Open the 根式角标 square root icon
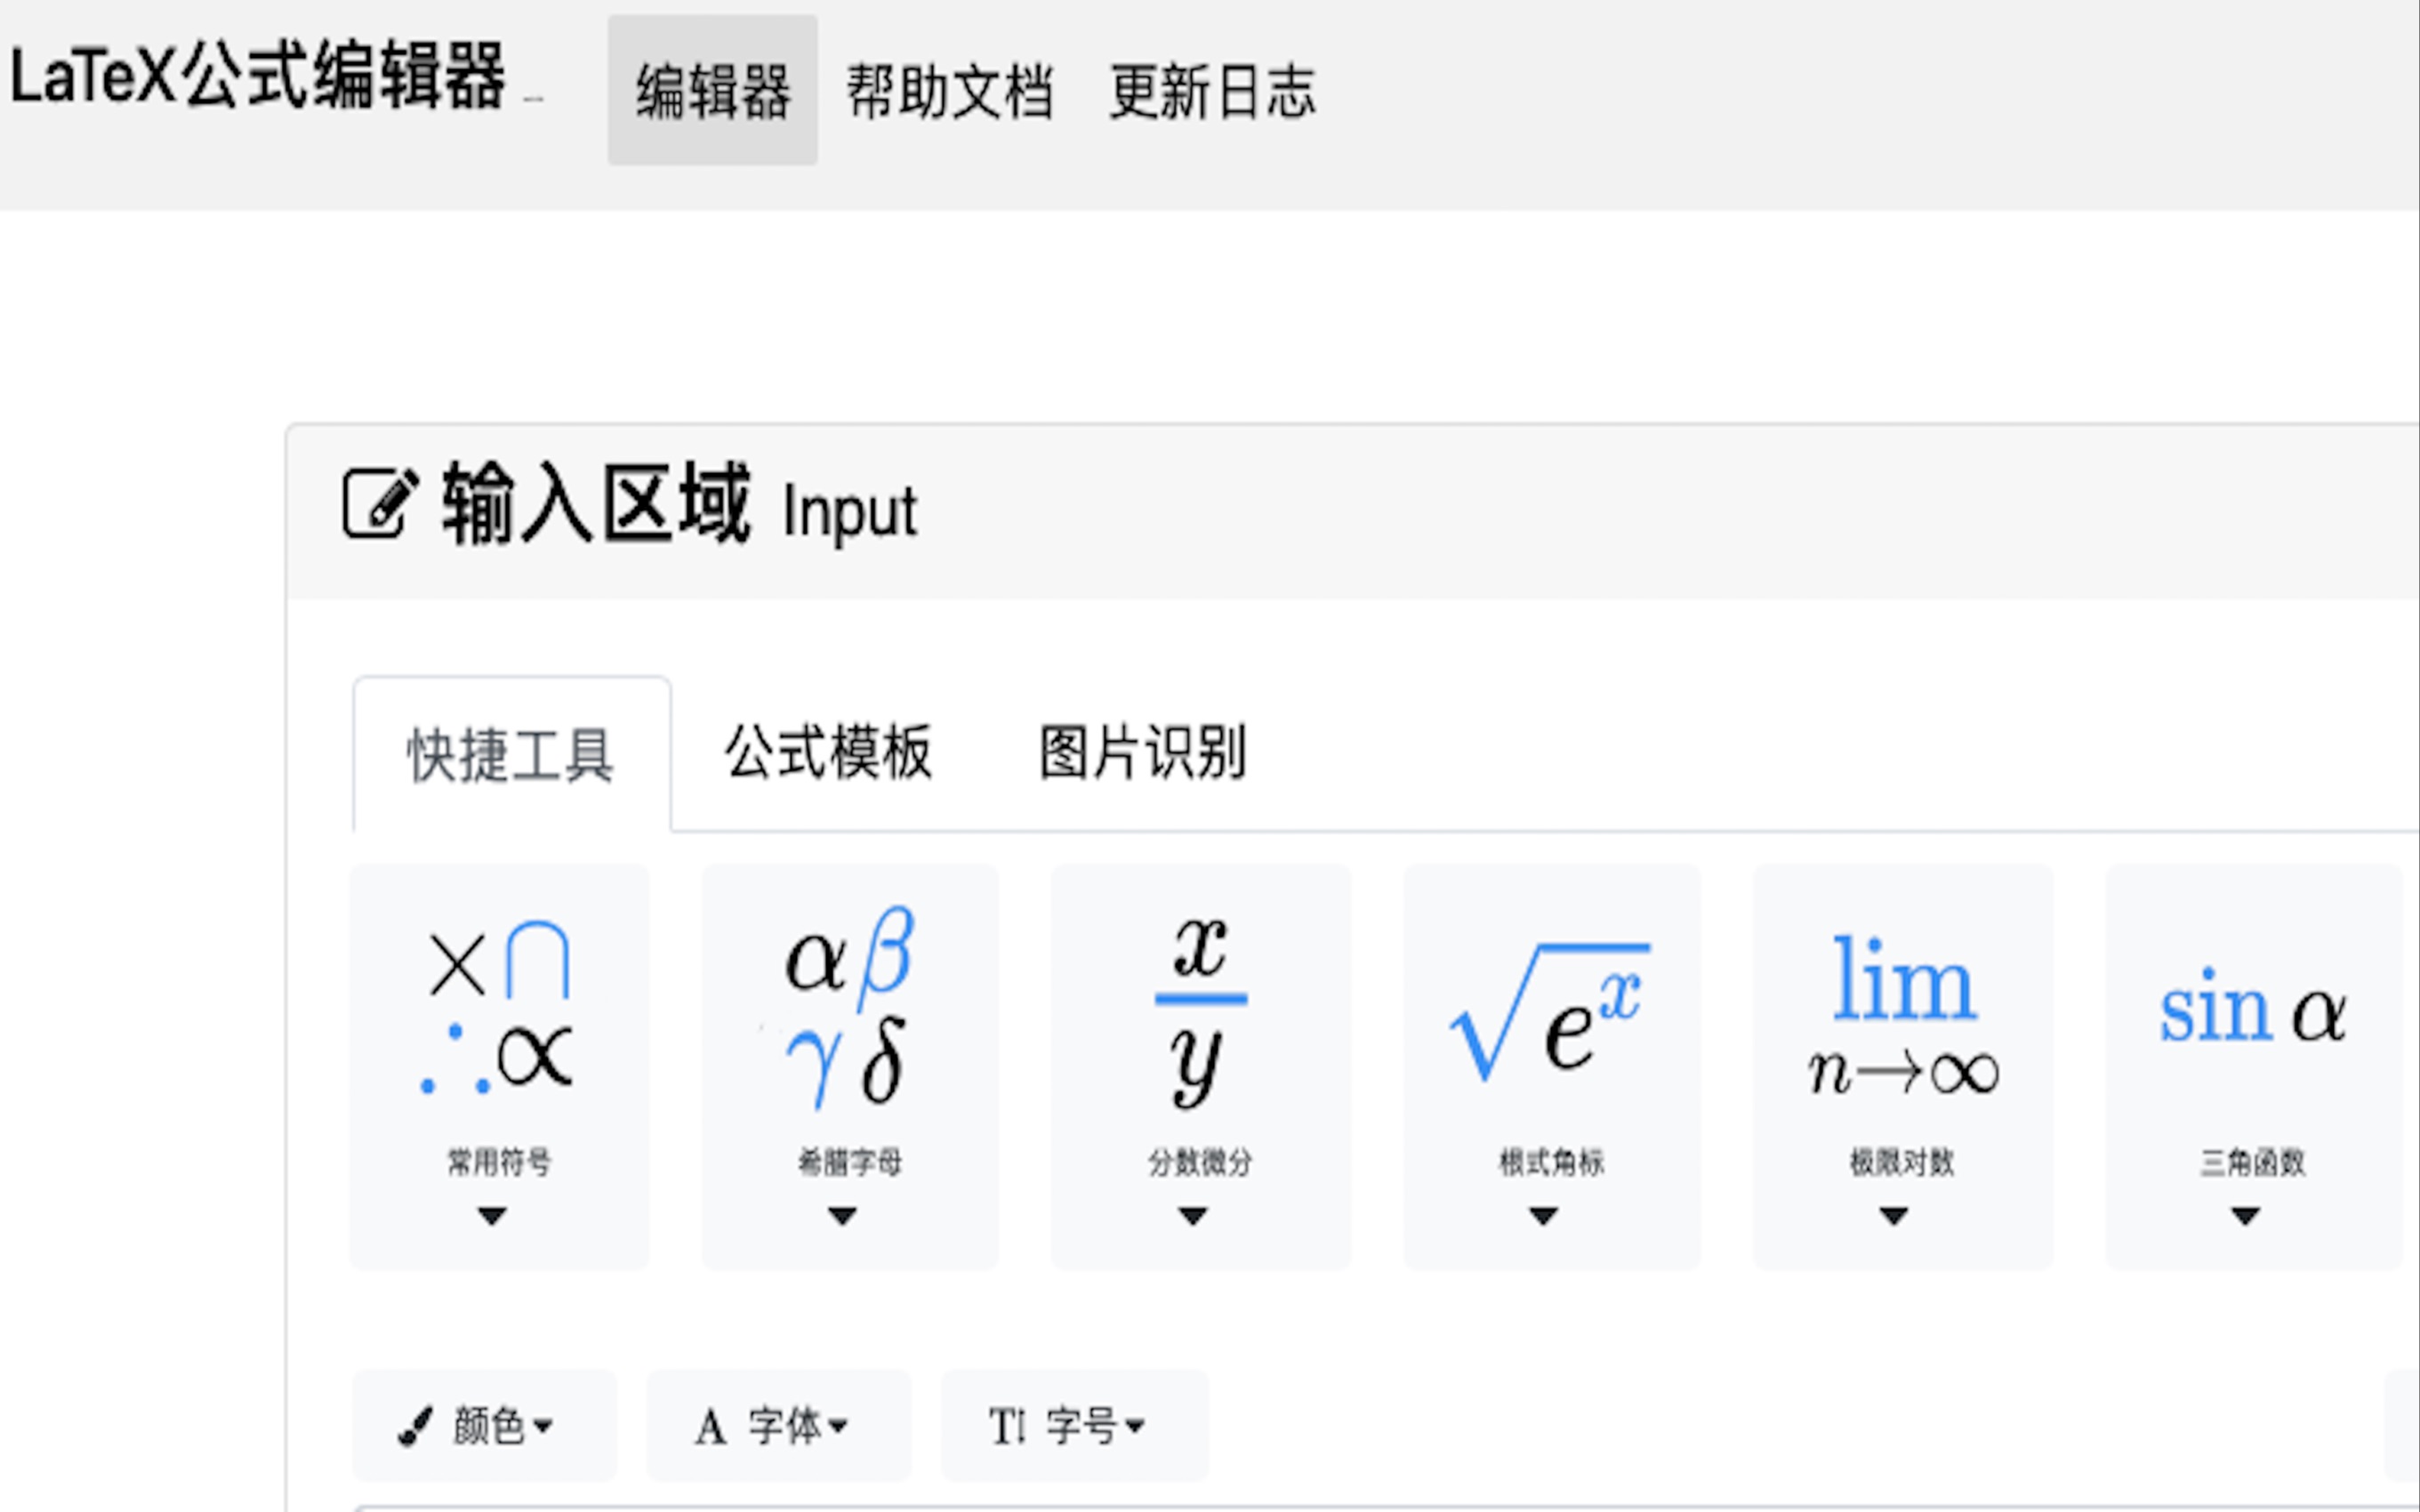The image size is (2420, 1512). click(x=1550, y=1012)
